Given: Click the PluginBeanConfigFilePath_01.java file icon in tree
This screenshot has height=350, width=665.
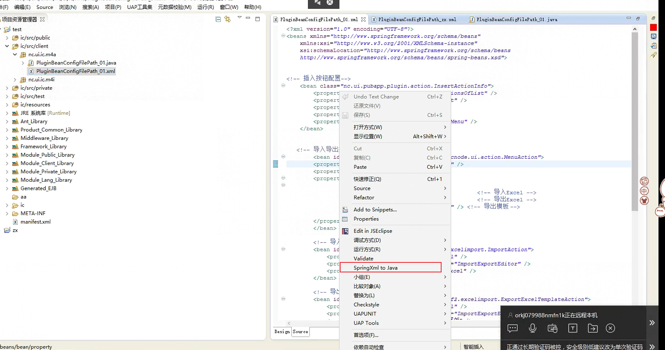Looking at the screenshot, I should tap(31, 63).
